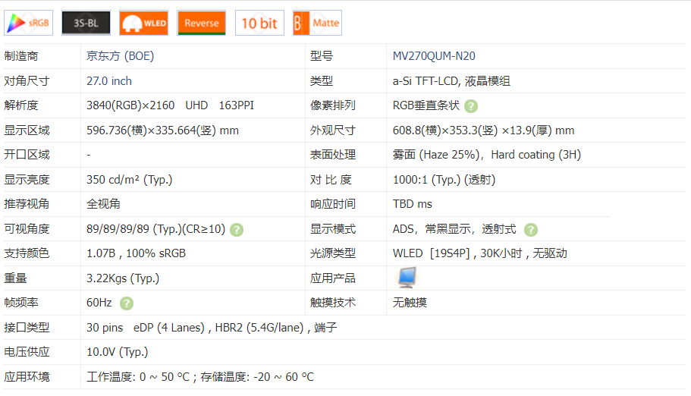691x396 pixels.
Task: Click the 3S-BL badge icon
Action: 86,23
